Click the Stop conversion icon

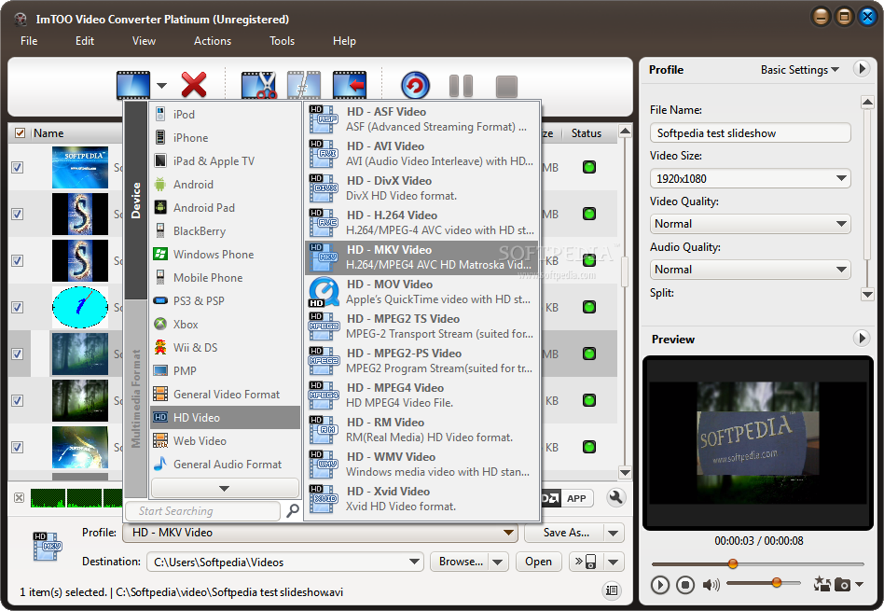pyautogui.click(x=506, y=87)
